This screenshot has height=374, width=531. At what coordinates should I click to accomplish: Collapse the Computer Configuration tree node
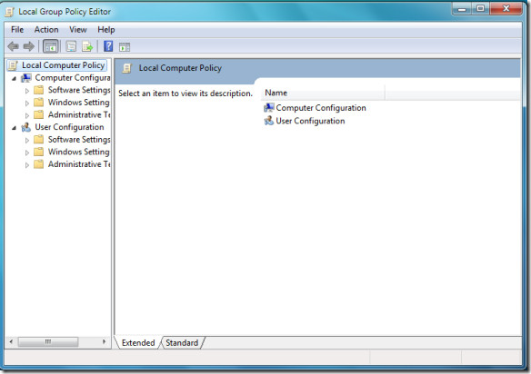(x=14, y=78)
